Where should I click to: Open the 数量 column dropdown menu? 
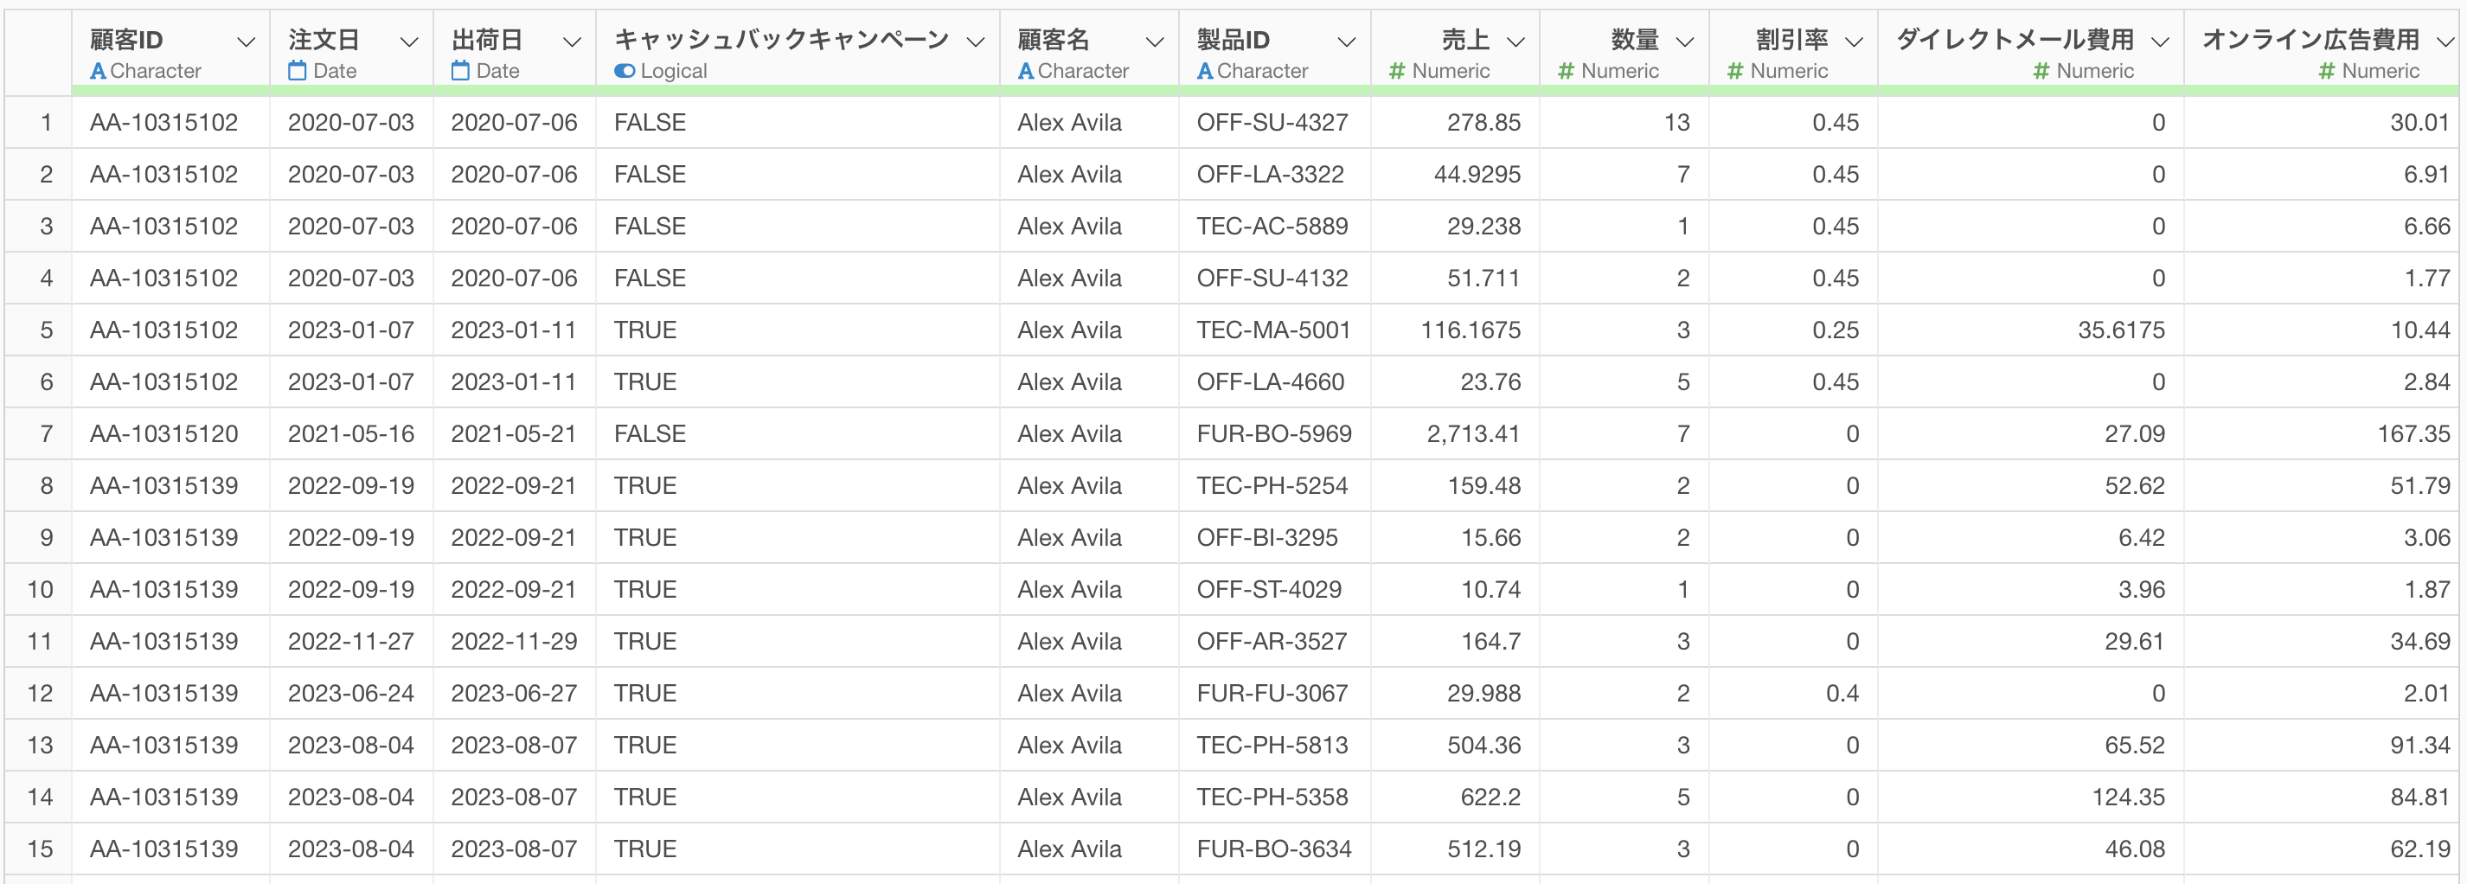click(x=1684, y=42)
